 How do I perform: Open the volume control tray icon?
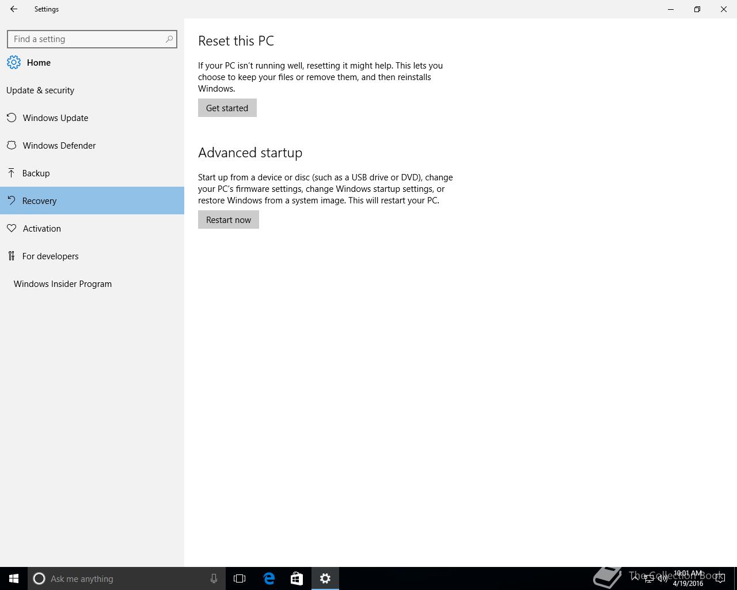662,578
